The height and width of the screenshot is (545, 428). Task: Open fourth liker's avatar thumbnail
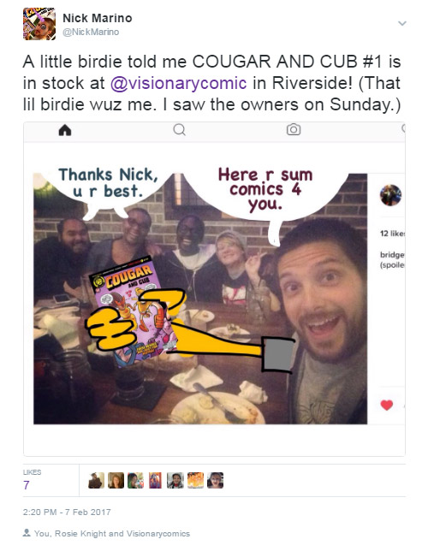coord(156,480)
